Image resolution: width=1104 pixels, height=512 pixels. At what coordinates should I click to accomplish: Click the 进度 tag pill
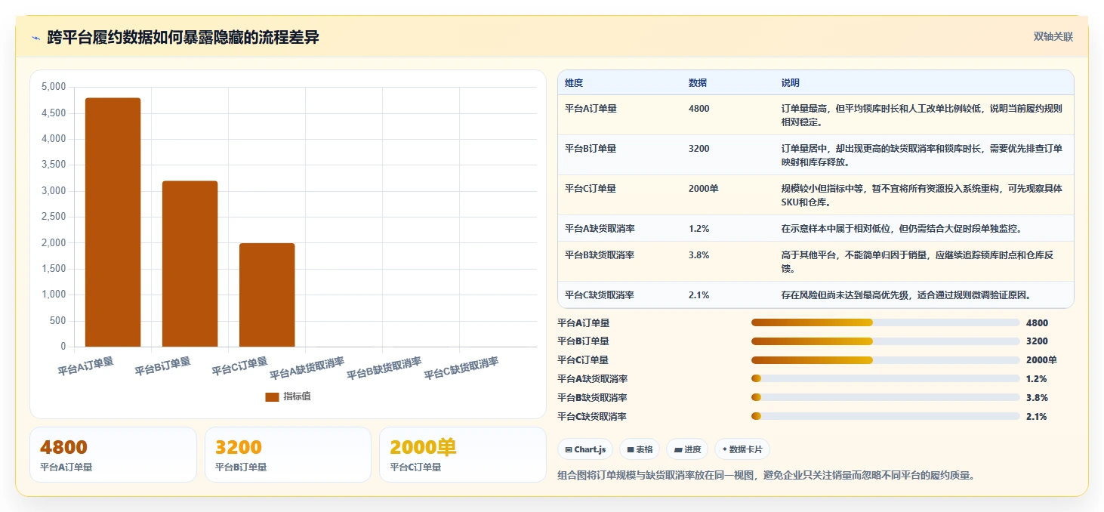tap(687, 449)
